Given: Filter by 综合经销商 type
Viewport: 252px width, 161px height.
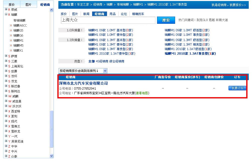Looking at the screenshot, I should (117, 61).
